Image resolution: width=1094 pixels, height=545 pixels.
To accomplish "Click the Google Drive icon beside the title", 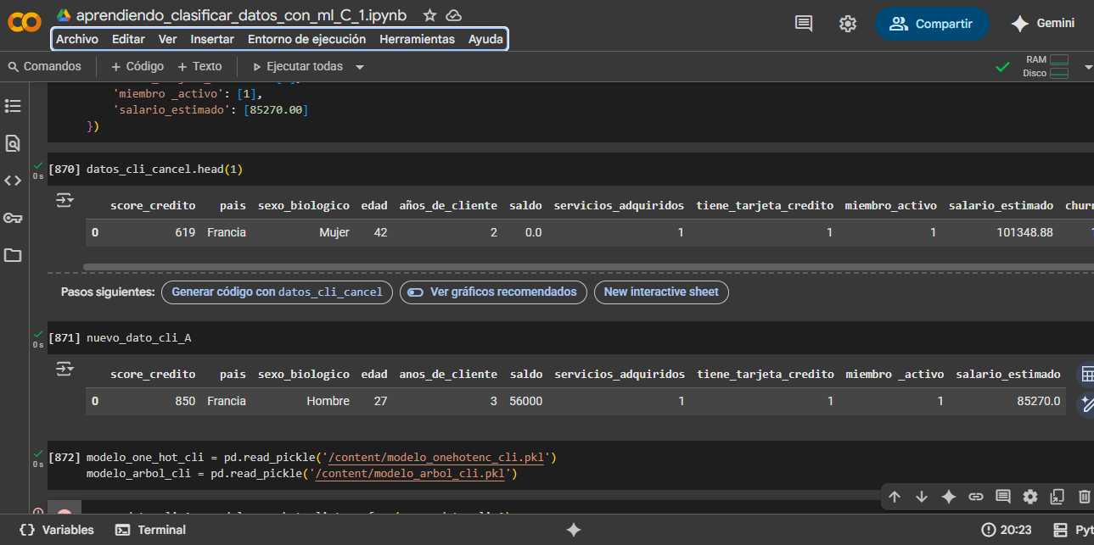I will (x=64, y=15).
